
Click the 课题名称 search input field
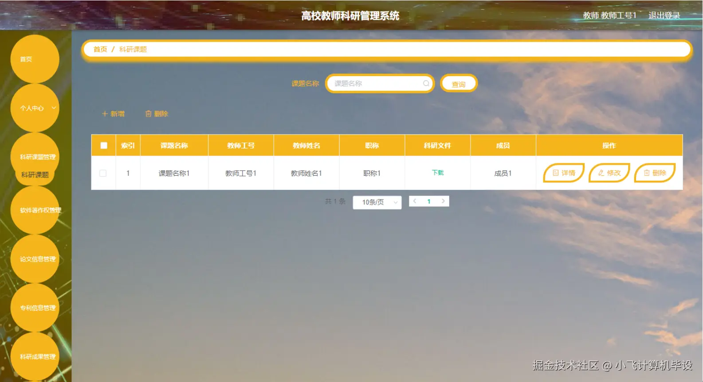coord(380,83)
